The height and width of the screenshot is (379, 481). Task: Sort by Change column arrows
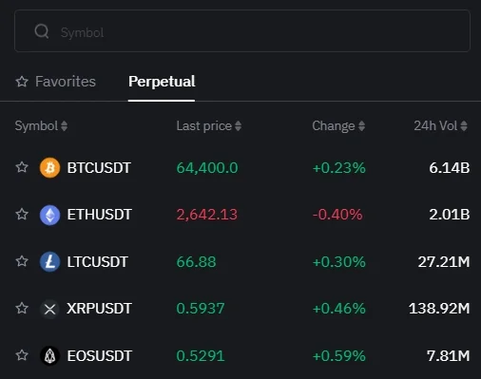click(361, 126)
